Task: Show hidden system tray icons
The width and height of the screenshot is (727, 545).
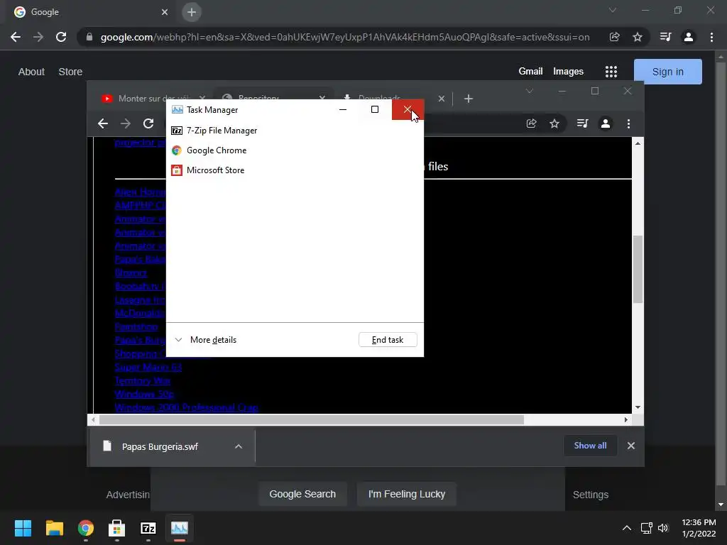Action: coord(626,528)
